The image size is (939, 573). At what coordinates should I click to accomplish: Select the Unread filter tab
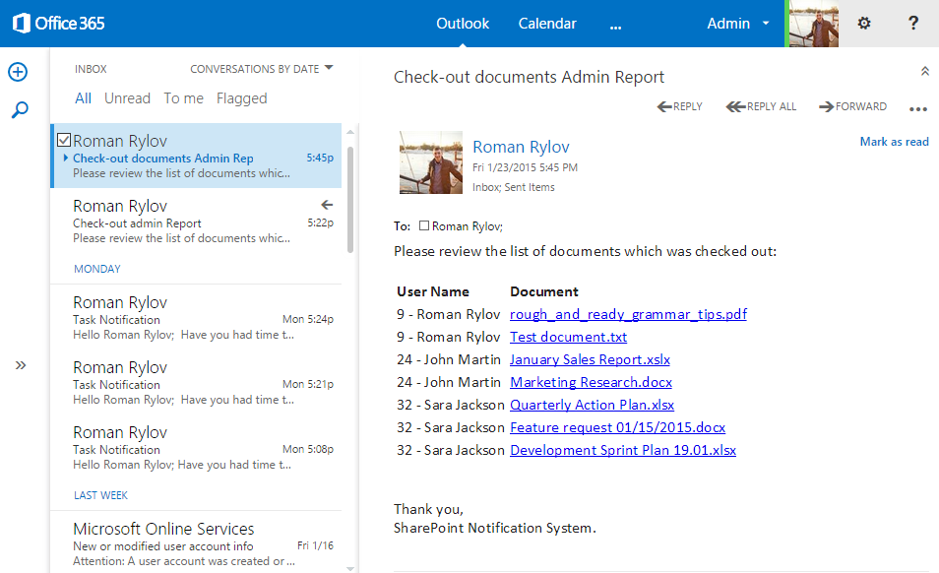coord(127,97)
